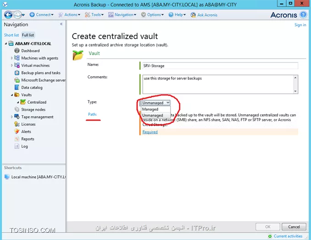The width and height of the screenshot is (311, 240).
Task: Click the Data catalog icon
Action: (17, 87)
